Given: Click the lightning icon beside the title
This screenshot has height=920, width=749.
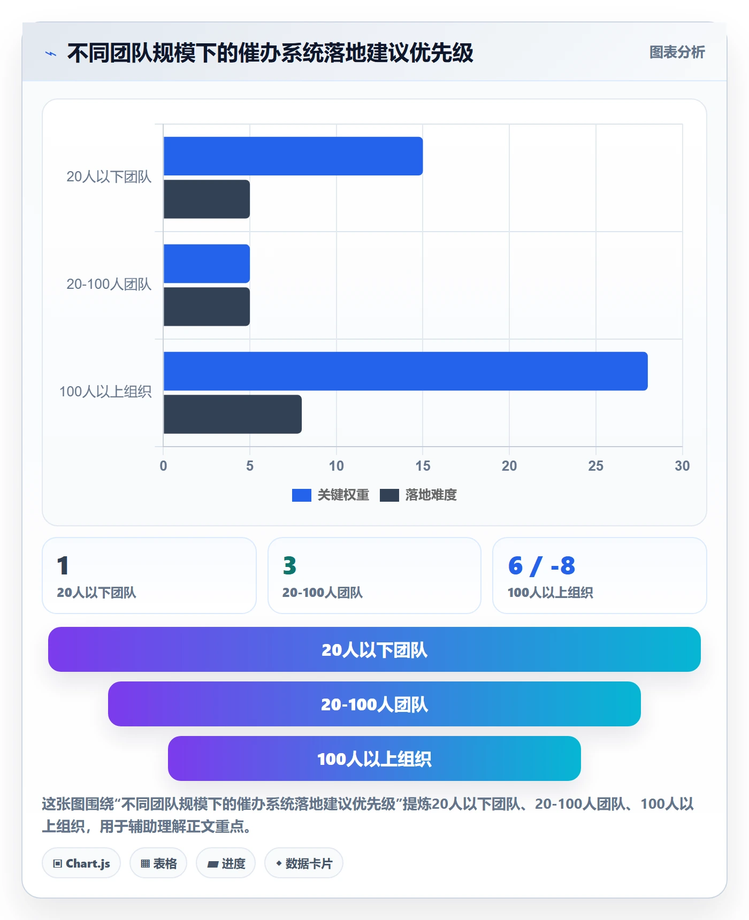Looking at the screenshot, I should 51,53.
